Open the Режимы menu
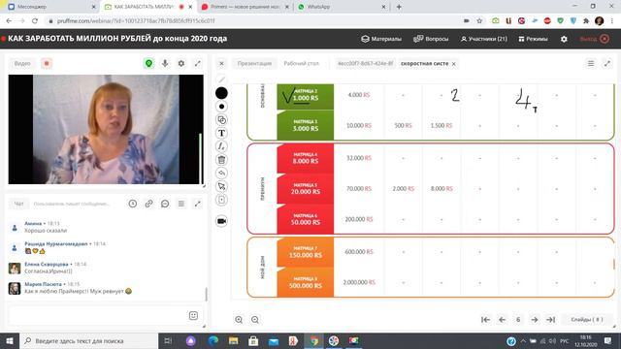621x349 pixels. pos(533,39)
